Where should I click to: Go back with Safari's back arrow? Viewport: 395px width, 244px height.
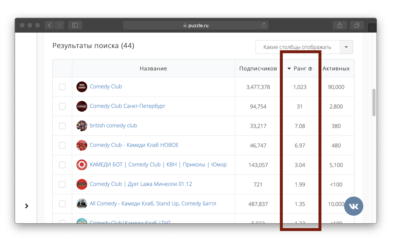(x=49, y=25)
